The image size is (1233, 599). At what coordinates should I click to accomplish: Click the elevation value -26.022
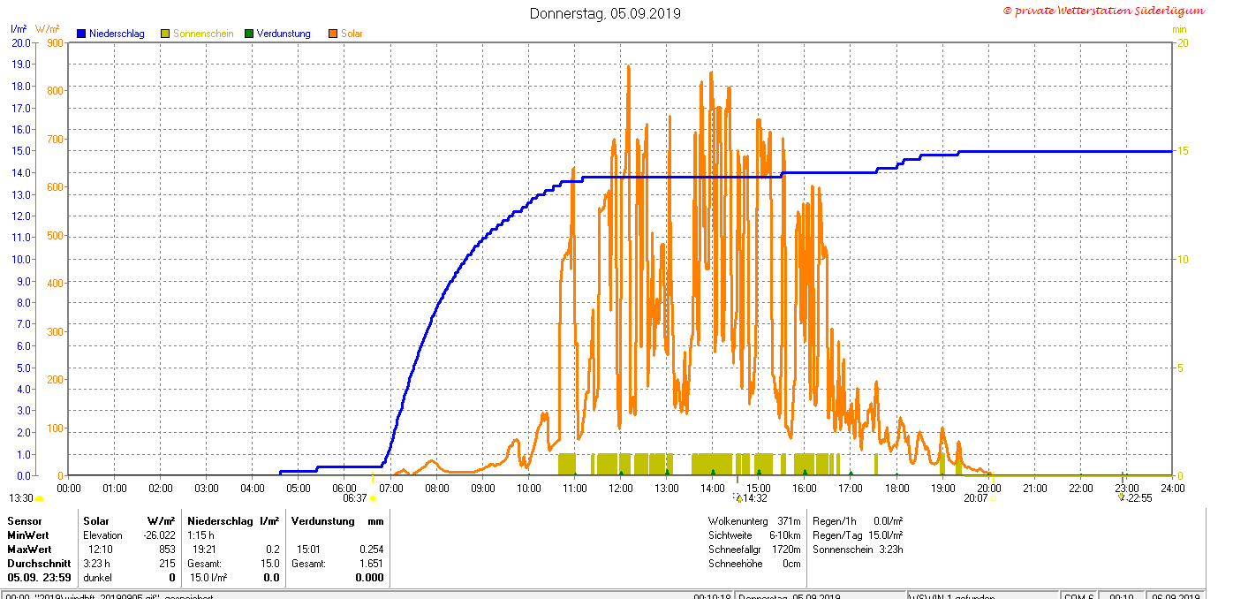tap(159, 535)
